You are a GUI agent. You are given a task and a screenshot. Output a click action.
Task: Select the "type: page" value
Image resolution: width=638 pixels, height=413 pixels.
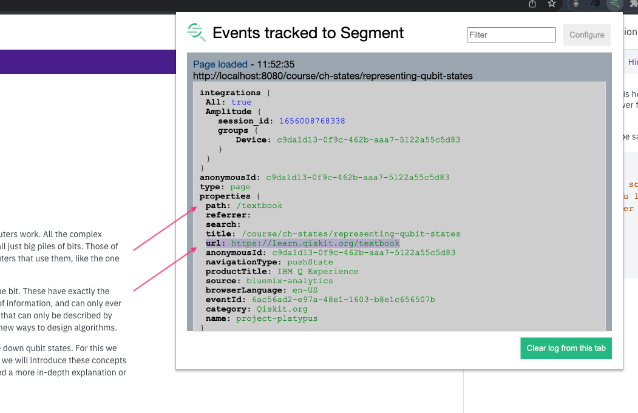click(240, 187)
